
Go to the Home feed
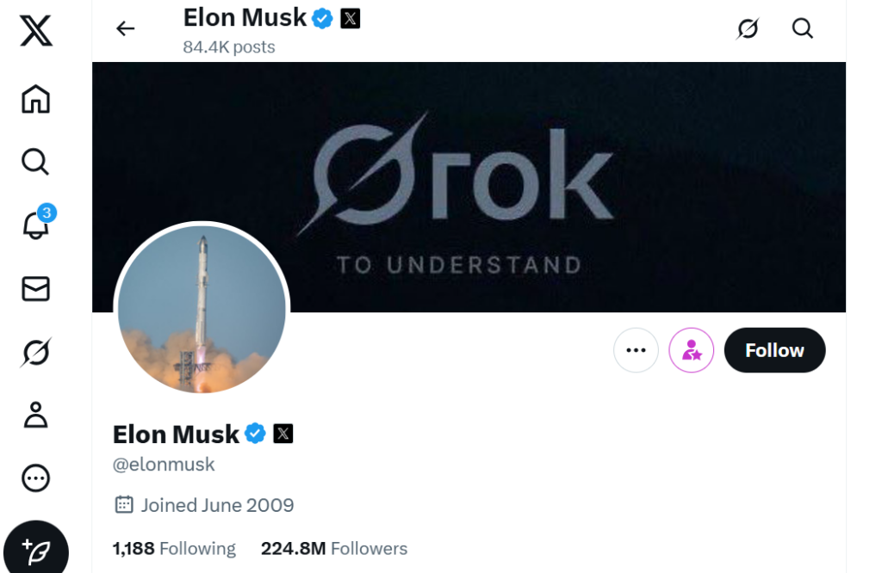pyautogui.click(x=35, y=99)
